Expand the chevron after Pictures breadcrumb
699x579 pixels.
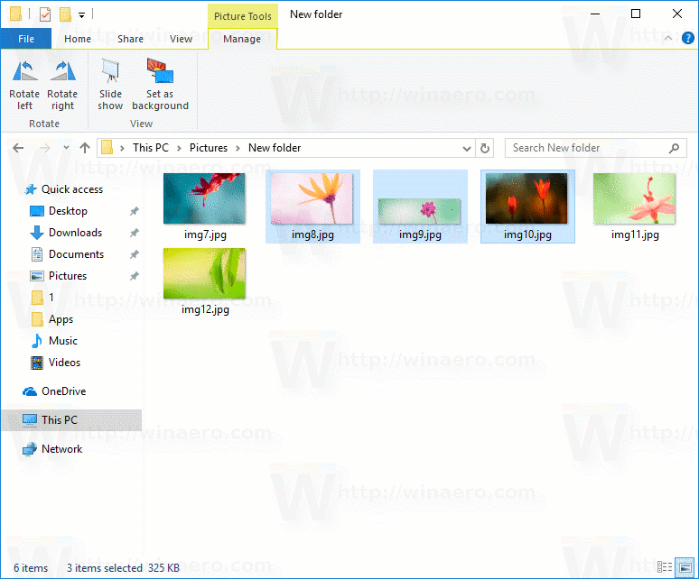point(238,148)
